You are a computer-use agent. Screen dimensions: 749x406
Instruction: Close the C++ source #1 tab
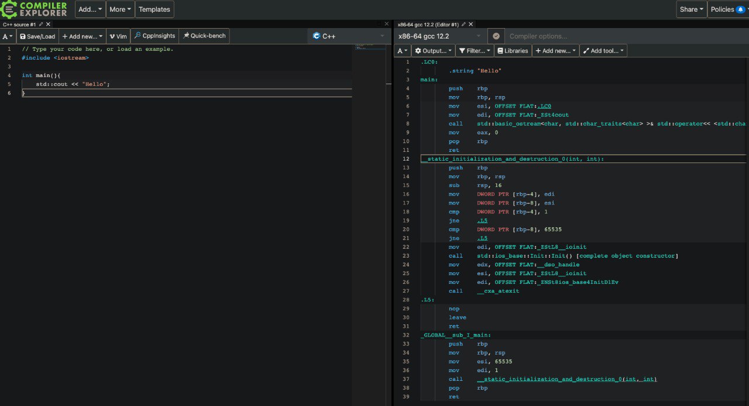click(x=49, y=25)
